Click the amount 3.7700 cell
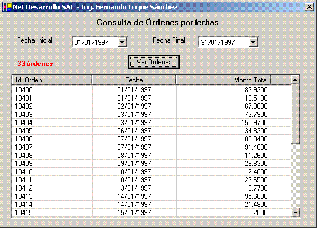 pyautogui.click(x=223, y=188)
